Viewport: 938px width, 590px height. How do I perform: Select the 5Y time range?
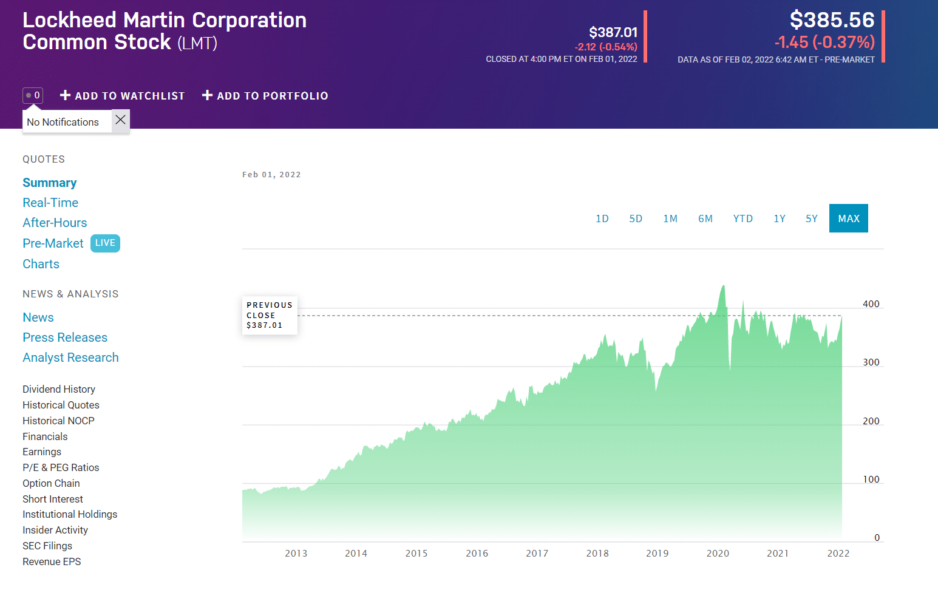coord(811,218)
